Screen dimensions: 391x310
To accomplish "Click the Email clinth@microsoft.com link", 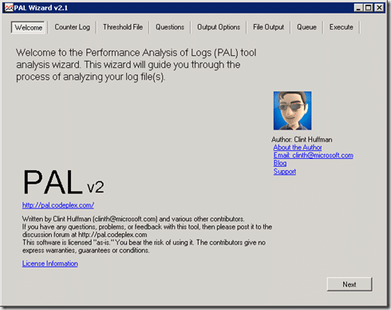I will (x=314, y=156).
